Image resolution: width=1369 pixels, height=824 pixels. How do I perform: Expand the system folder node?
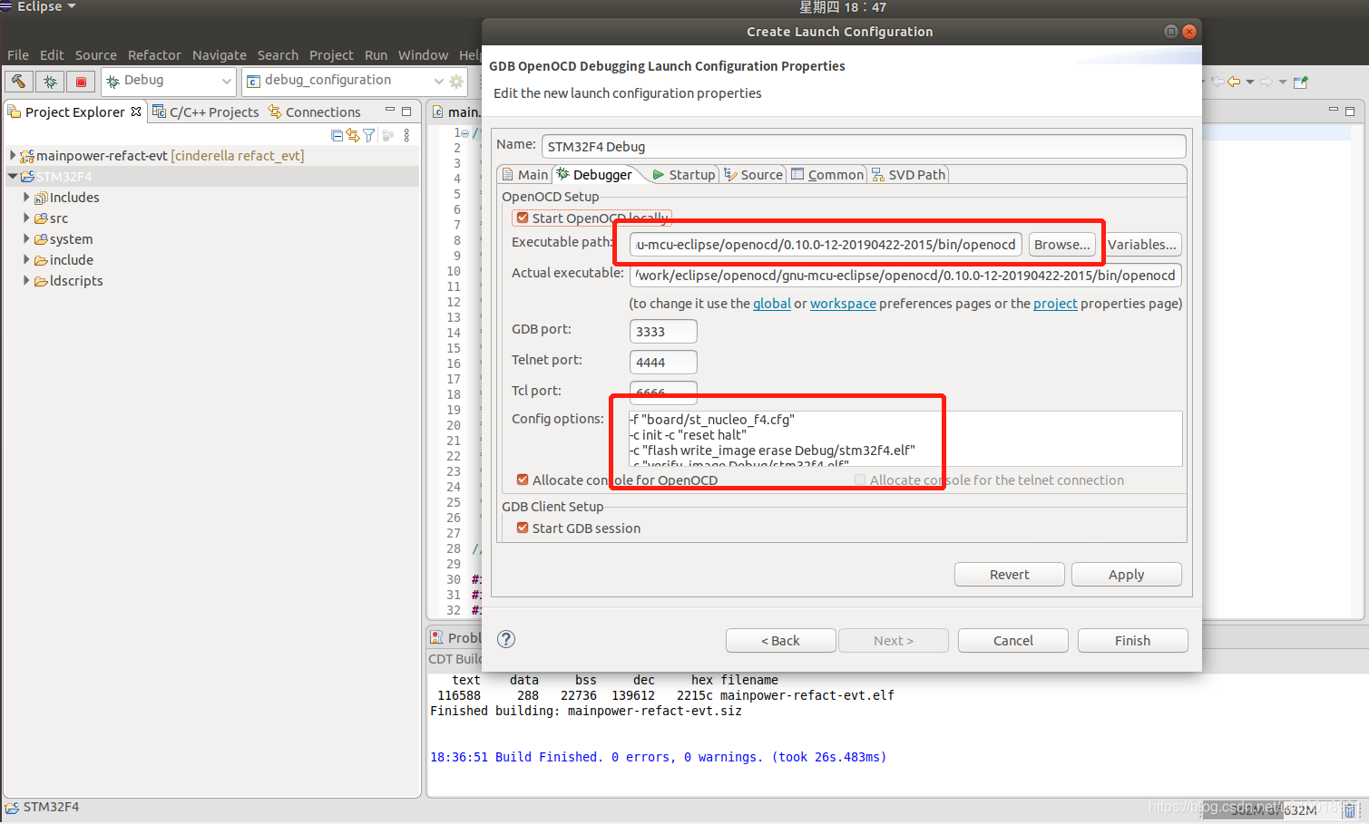(26, 238)
